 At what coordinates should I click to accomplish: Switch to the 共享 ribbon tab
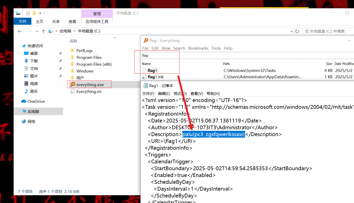click(56, 21)
